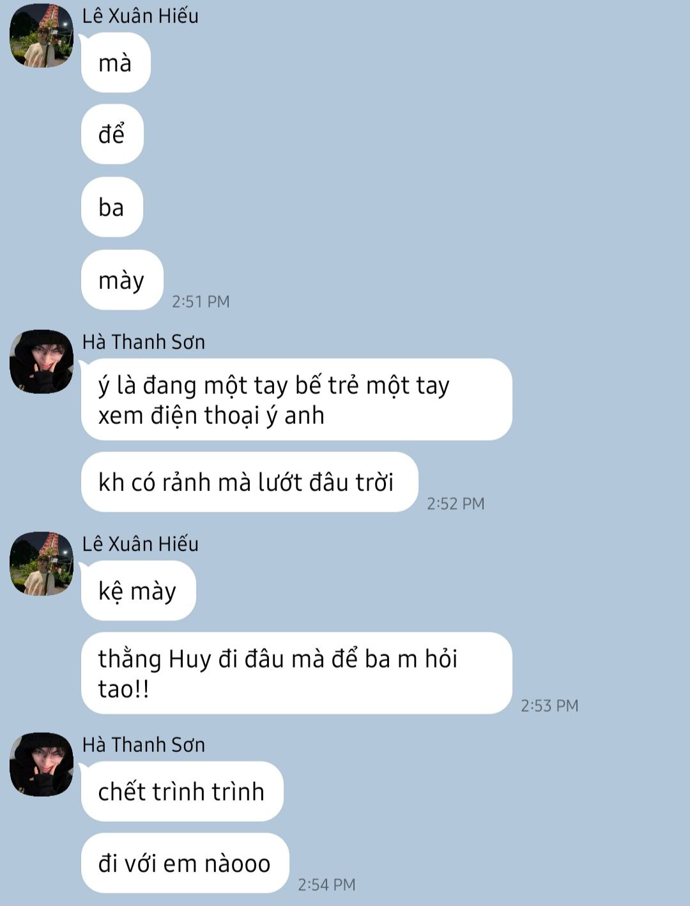Click the 2:53 PM timestamp
Viewport: 690px width, 906px height.
[549, 706]
